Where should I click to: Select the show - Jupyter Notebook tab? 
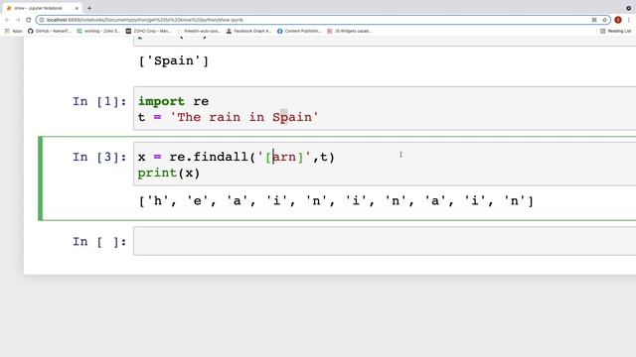(42, 8)
